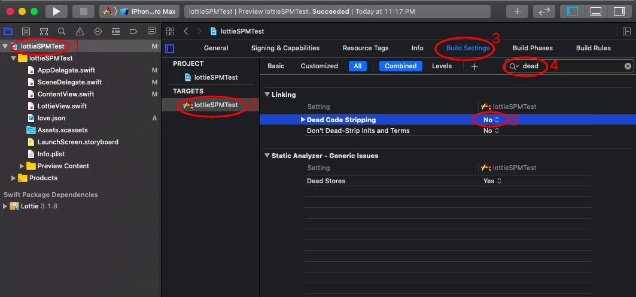Open the Debug navigator
This screenshot has height=297, width=636.
[115, 31]
